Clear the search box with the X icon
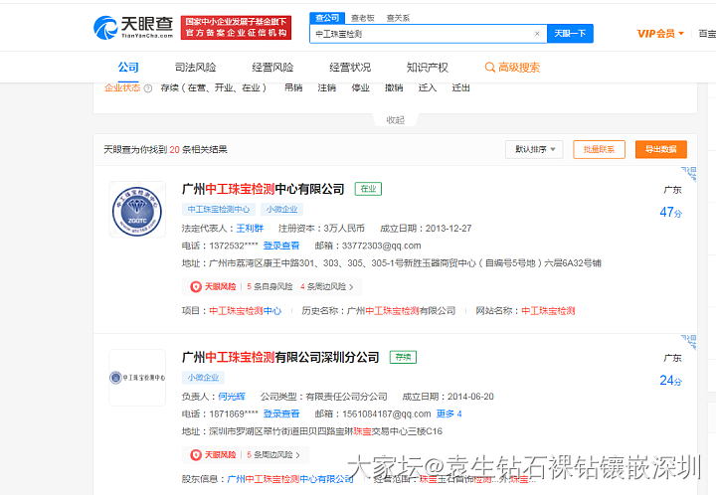The width and height of the screenshot is (716, 495). (537, 34)
